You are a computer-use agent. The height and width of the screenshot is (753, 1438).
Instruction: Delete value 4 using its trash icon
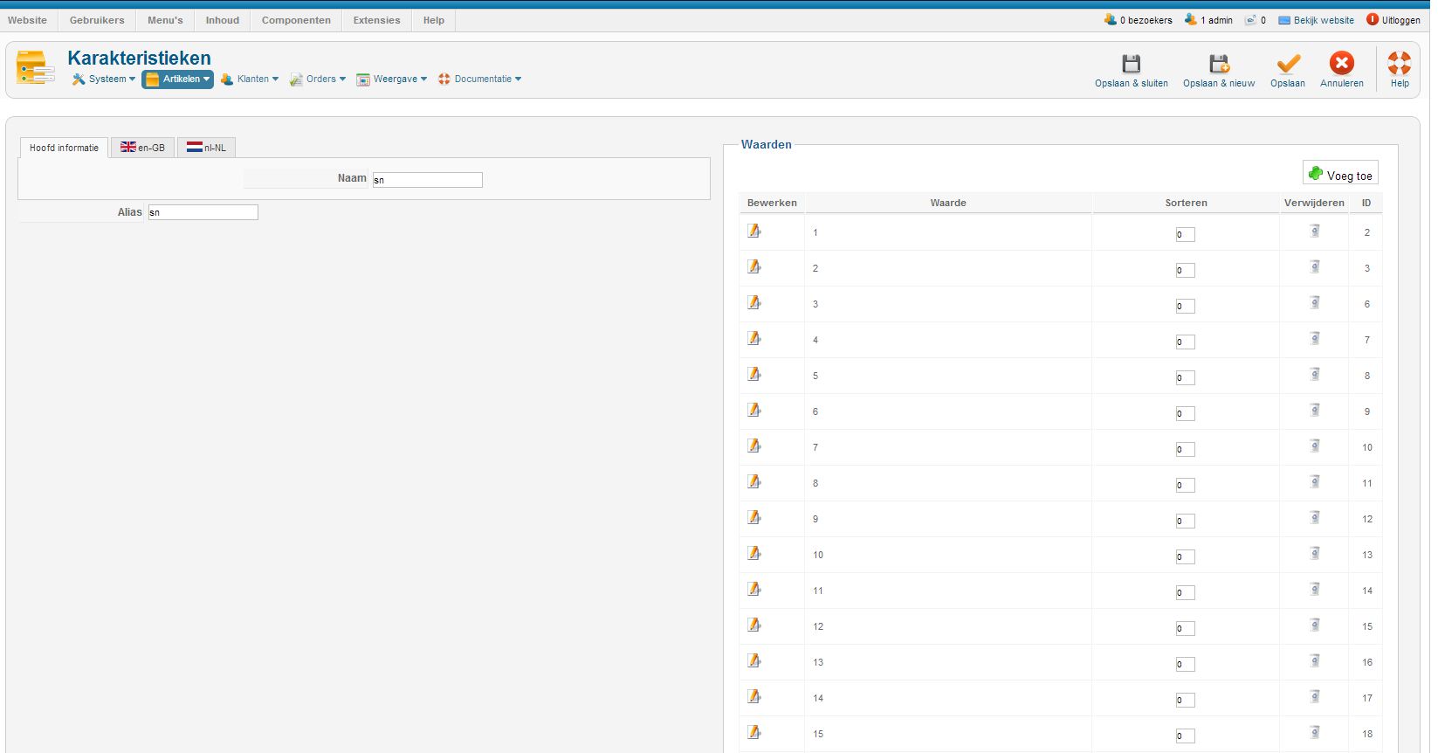coord(1315,338)
